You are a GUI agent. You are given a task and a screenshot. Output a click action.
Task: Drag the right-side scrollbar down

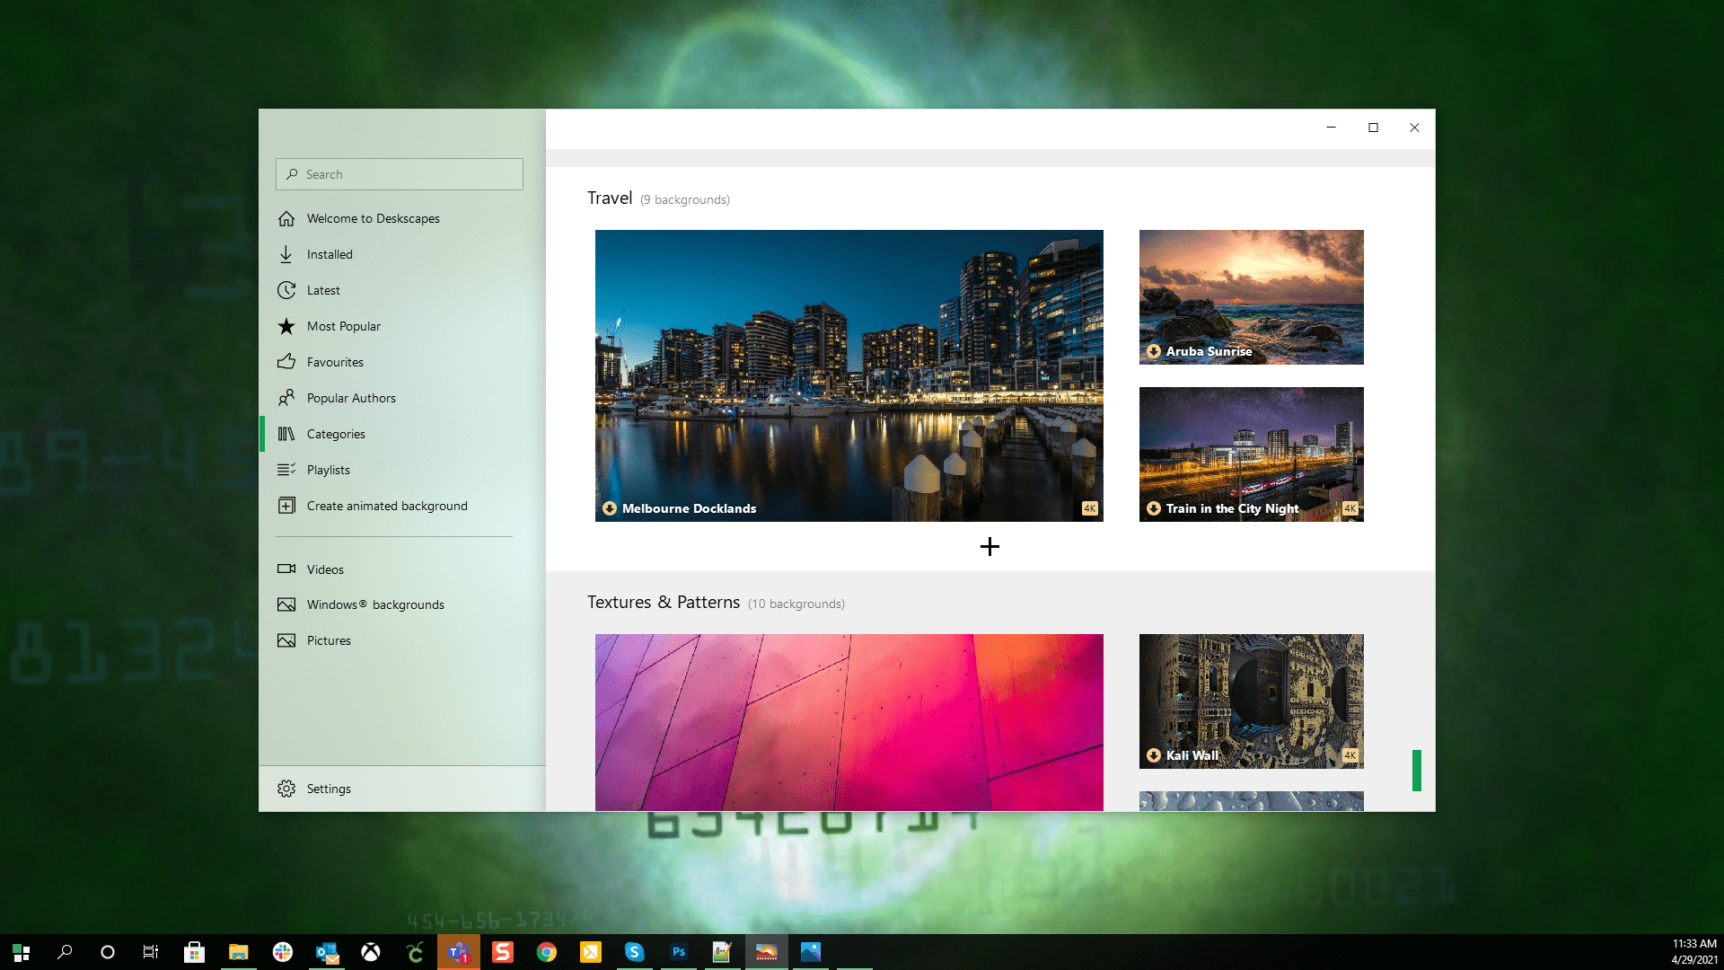[1417, 771]
